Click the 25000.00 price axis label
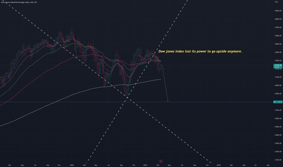 (x=278, y=127)
